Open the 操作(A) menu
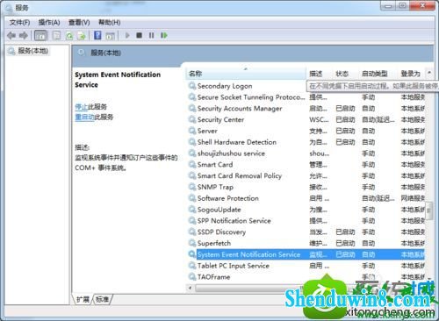 (x=49, y=23)
